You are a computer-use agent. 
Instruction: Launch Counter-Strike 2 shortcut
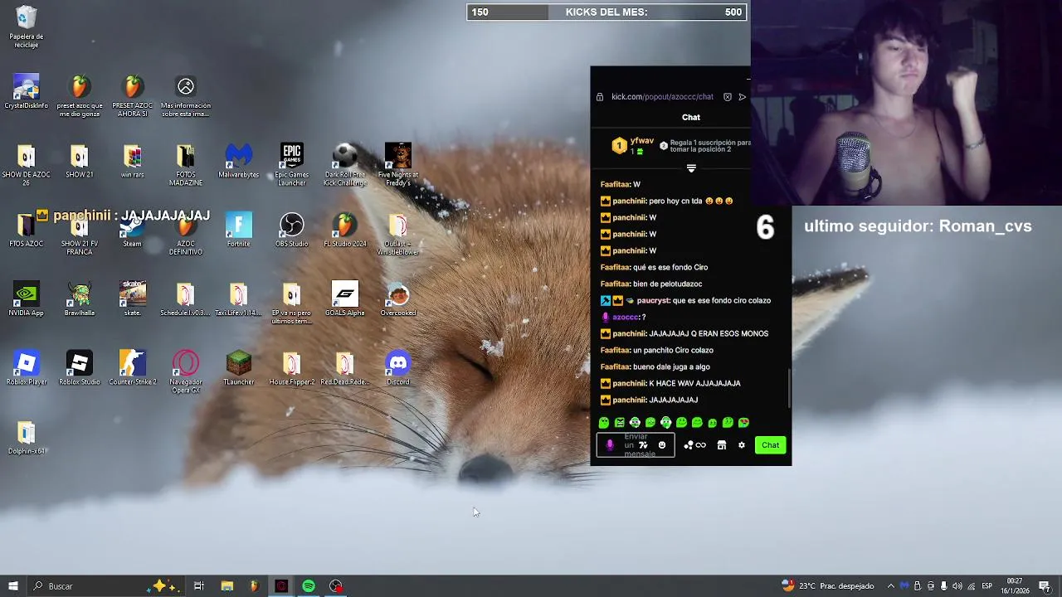[x=133, y=367]
